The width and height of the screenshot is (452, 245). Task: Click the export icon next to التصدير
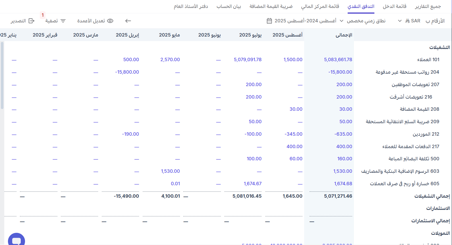tap(32, 21)
